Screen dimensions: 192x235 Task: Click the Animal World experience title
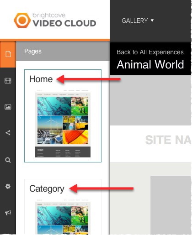pyautogui.click(x=150, y=64)
